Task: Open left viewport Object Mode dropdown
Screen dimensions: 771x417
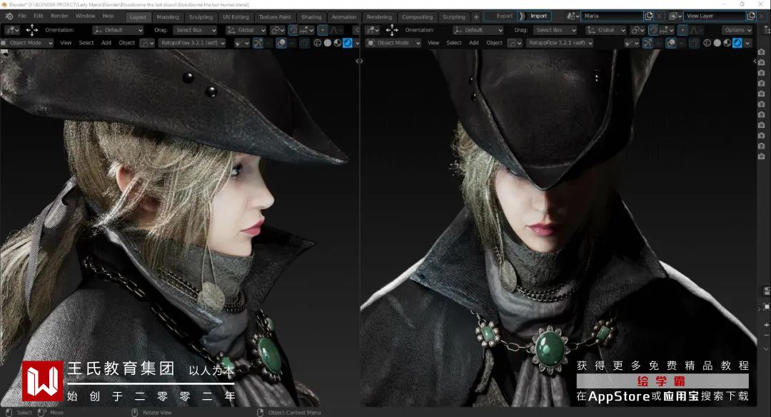Action: click(28, 43)
